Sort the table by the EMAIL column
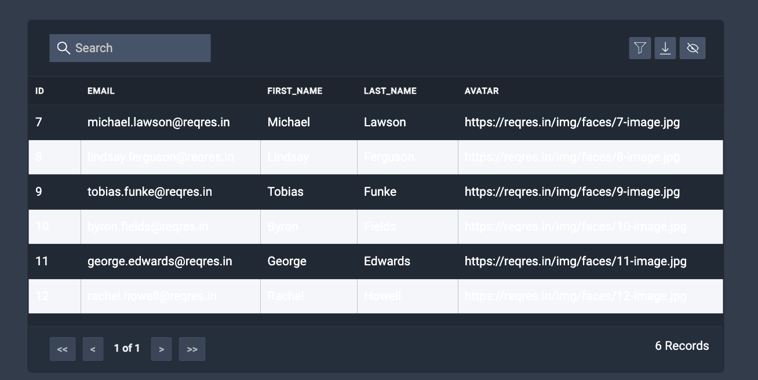758x380 pixels. pyautogui.click(x=101, y=91)
